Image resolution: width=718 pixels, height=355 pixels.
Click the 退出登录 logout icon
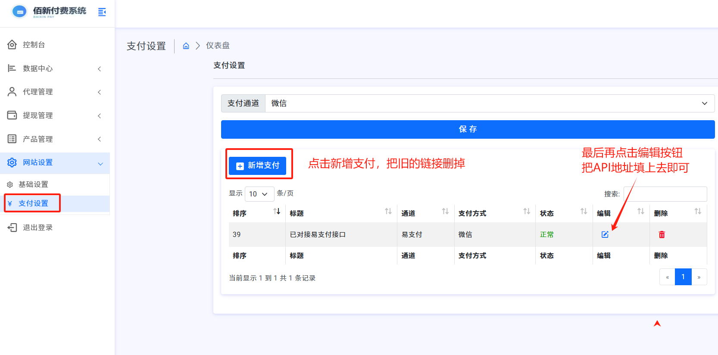[x=12, y=227]
